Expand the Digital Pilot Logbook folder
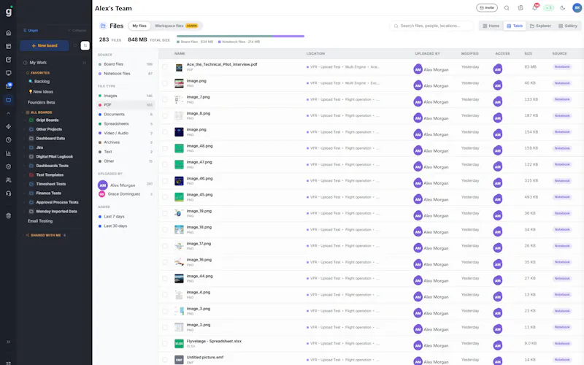The height and width of the screenshot is (365, 584). tap(25, 157)
